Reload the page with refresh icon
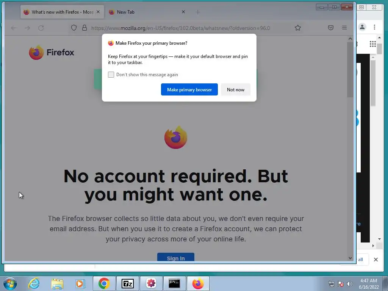The image size is (388, 291). tap(41, 28)
